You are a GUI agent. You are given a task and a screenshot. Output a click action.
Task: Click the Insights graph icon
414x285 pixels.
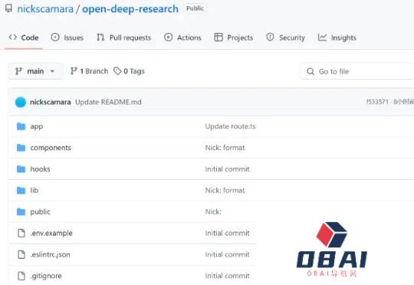point(322,38)
